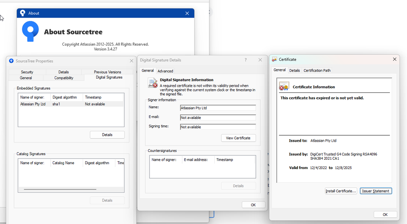Image resolution: width=407 pixels, height=224 pixels.
Task: Click the Issuer Statement button
Action: tap(376, 191)
